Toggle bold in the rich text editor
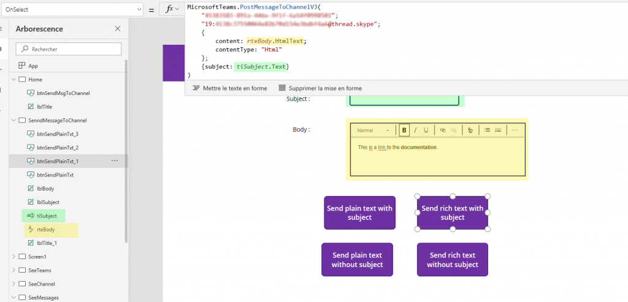Image resolution: width=628 pixels, height=302 pixels. click(404, 130)
